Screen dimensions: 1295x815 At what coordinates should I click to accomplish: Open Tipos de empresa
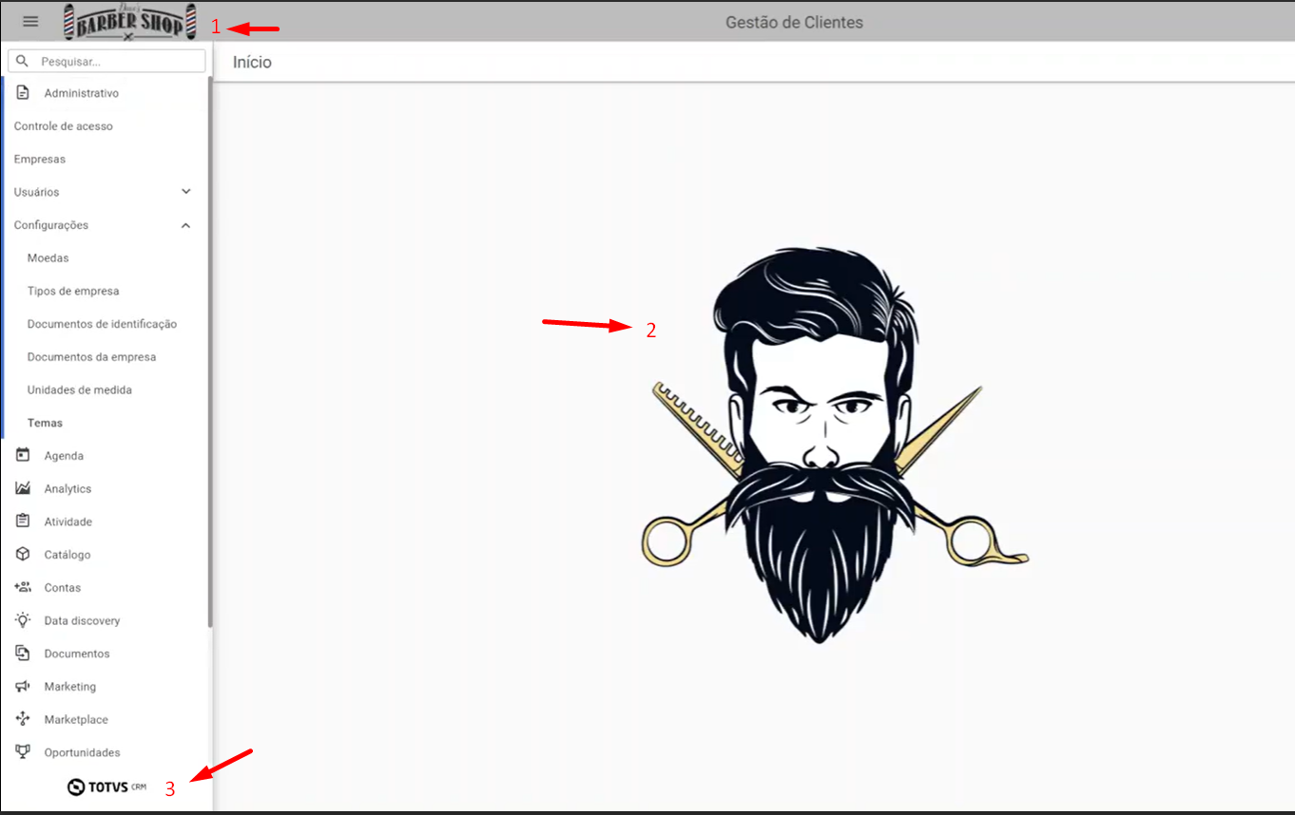(73, 292)
